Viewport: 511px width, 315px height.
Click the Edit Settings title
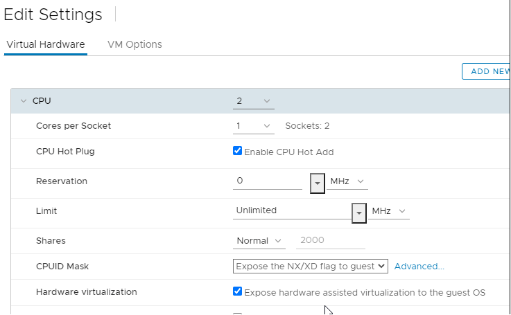point(53,15)
